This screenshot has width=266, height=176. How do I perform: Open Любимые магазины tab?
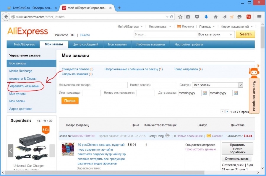[x=150, y=44]
